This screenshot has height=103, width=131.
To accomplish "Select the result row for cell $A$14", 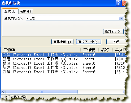I will 64,72.
